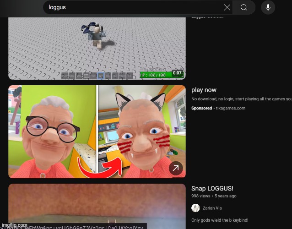
Task: Click the "Sponsored" ad label
Action: pos(201,109)
